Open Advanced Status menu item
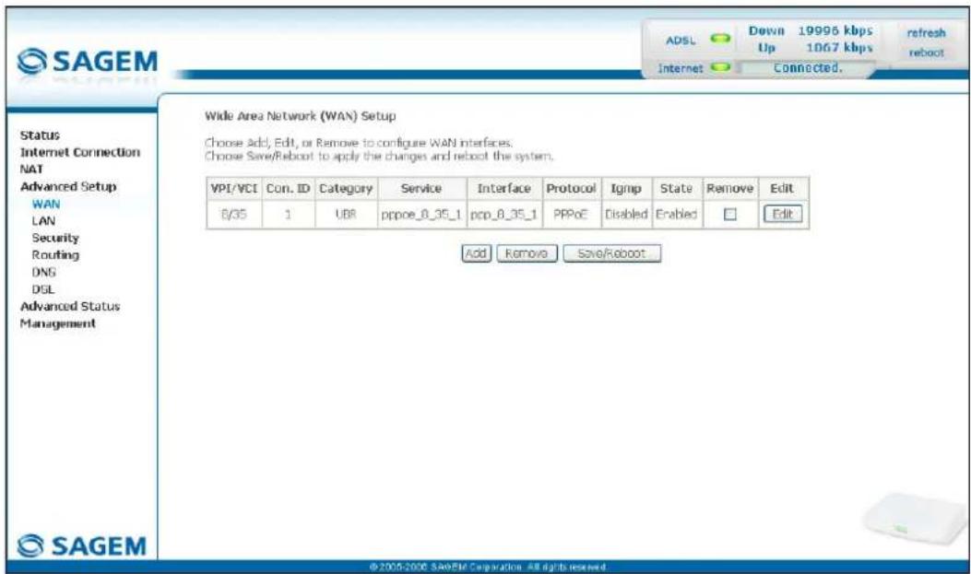This screenshot has height=574, width=971. [x=70, y=306]
